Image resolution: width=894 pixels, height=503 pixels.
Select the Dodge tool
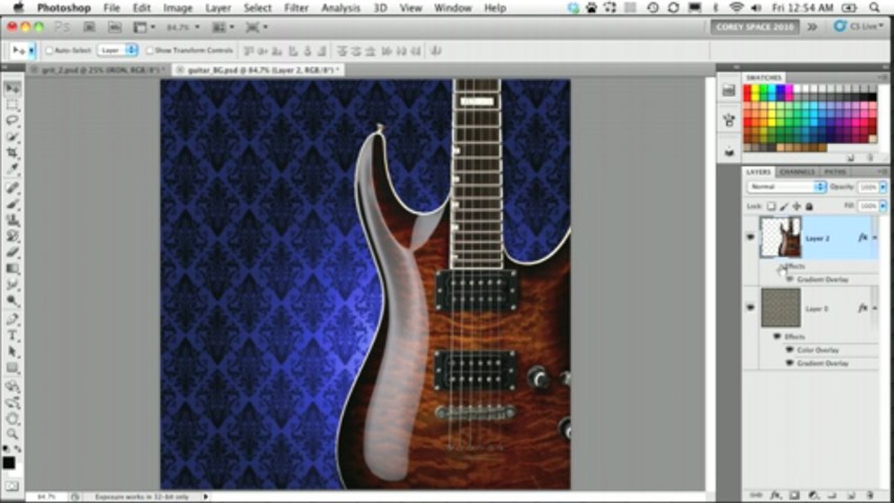click(12, 300)
